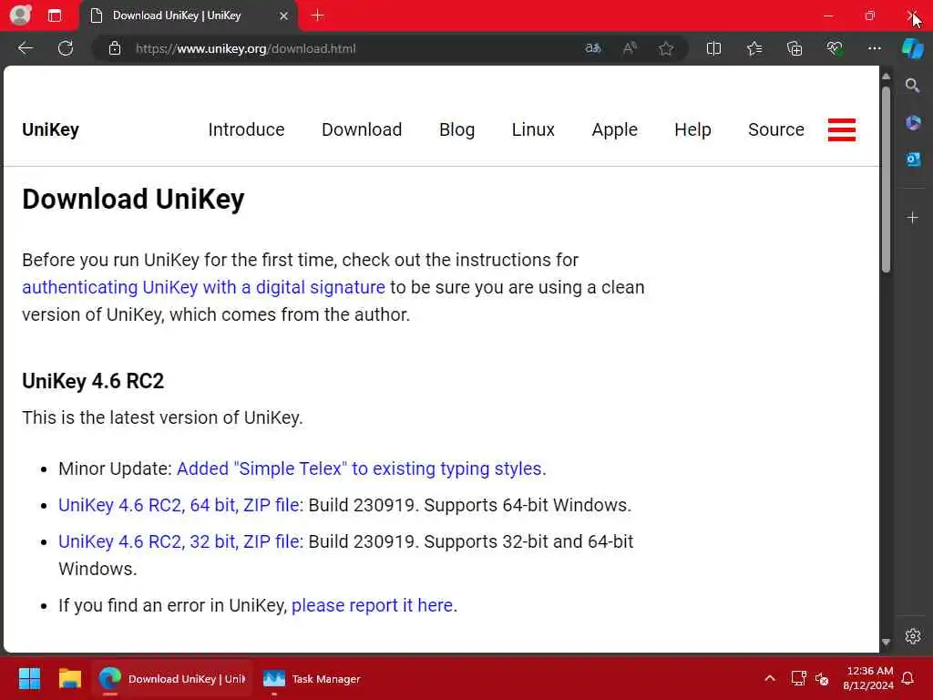
Task: Open a new tab with plus button
Action: (318, 15)
